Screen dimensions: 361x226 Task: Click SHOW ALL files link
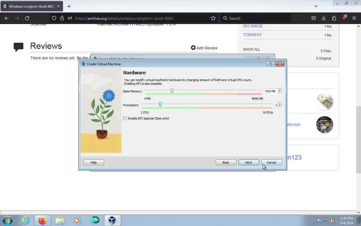click(x=252, y=49)
